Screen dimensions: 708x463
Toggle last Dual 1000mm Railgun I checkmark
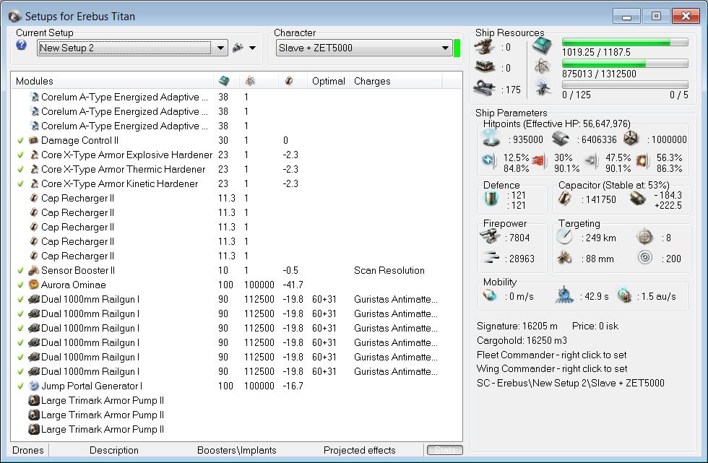[20, 371]
